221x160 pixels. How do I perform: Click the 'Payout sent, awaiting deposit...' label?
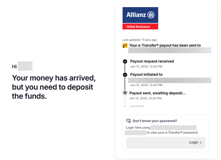[158, 93]
